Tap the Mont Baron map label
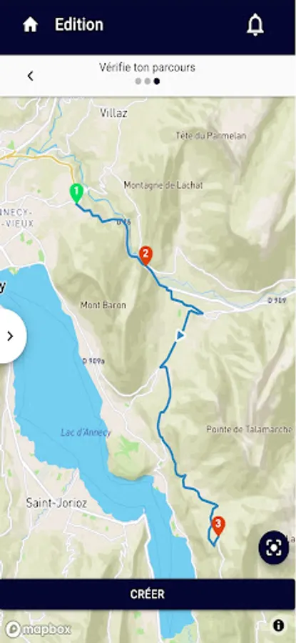This screenshot has height=643, width=296. [x=103, y=305]
